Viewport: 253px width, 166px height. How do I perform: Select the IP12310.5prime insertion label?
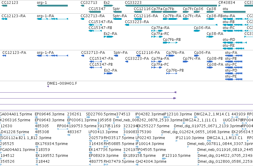(176, 156)
